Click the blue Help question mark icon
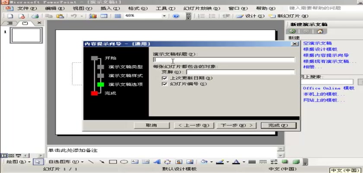Image resolution: width=363 pixels, height=173 pixels. pos(176,16)
